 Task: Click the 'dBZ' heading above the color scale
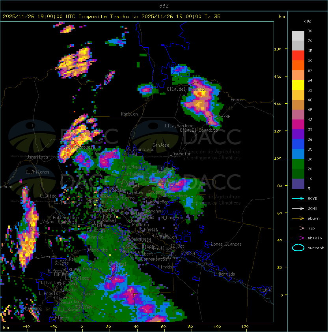click(x=307, y=21)
